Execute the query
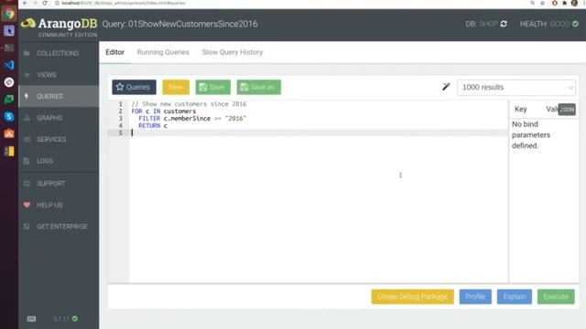 (556, 296)
